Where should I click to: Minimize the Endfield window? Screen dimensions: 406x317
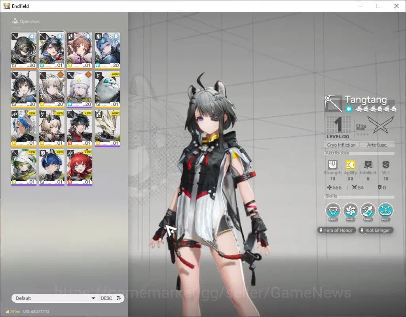tap(360, 6)
